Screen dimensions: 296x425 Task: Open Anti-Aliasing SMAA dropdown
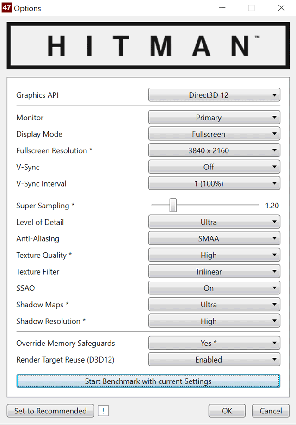pos(214,238)
